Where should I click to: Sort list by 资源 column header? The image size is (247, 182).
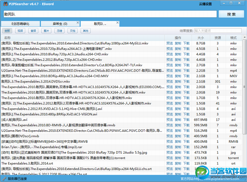point(217,38)
